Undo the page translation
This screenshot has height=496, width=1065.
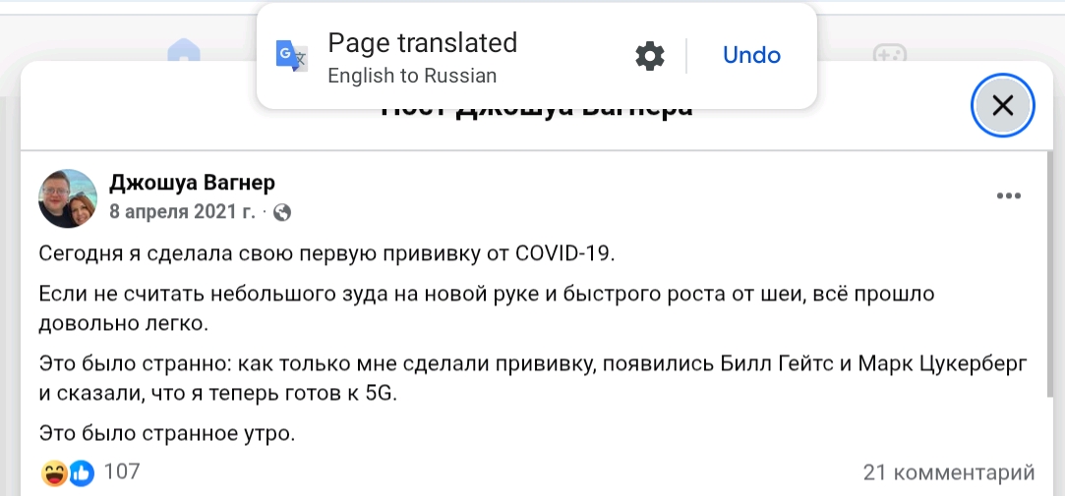(x=751, y=56)
